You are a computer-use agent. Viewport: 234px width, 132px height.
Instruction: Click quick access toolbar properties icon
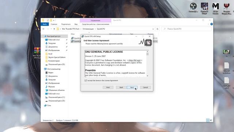[48, 20]
